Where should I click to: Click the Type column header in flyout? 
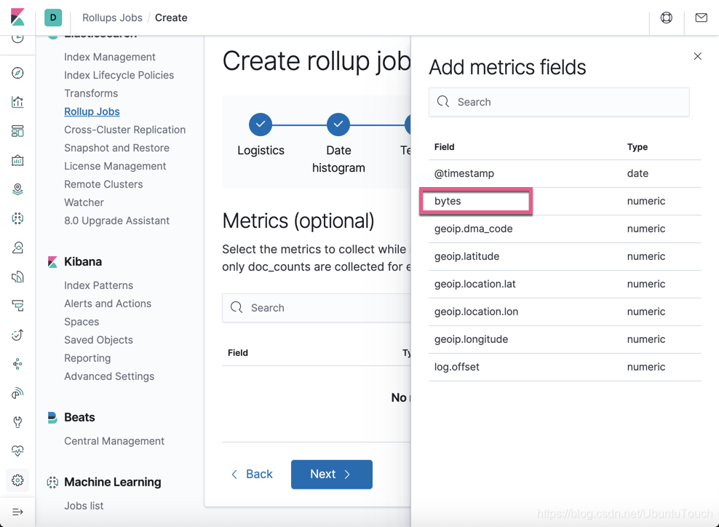[x=637, y=147]
